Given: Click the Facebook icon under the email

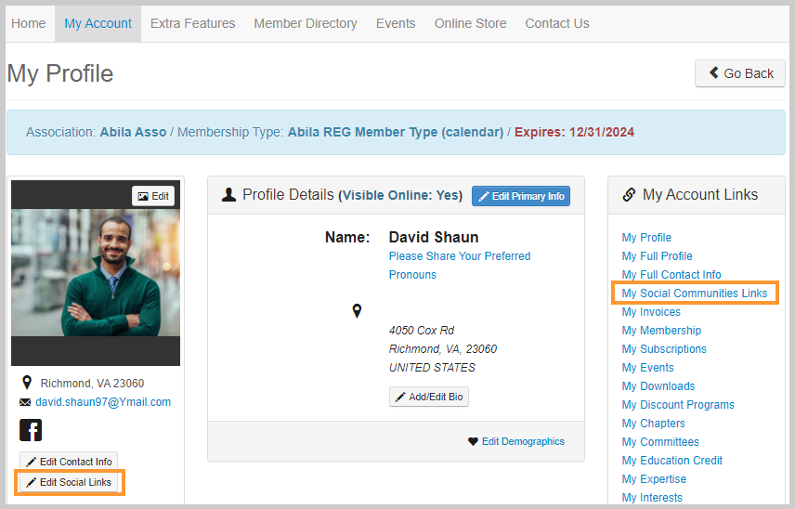Looking at the screenshot, I should (31, 430).
